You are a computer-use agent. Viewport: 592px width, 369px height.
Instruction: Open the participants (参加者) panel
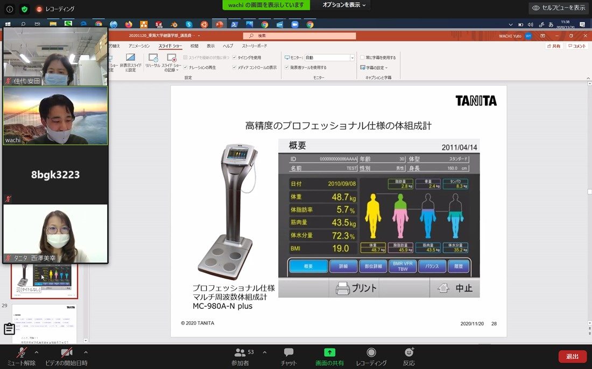pyautogui.click(x=241, y=357)
